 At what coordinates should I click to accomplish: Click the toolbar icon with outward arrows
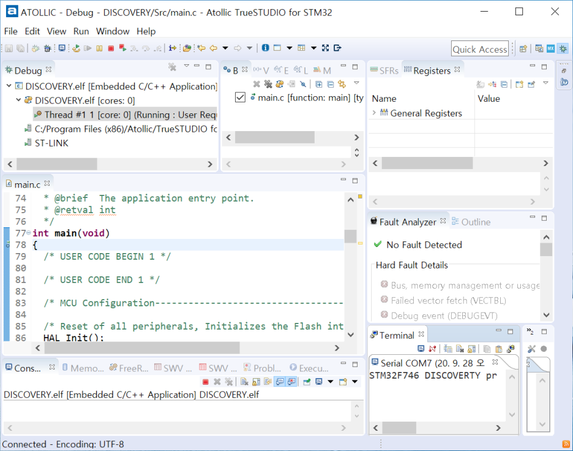click(x=325, y=48)
